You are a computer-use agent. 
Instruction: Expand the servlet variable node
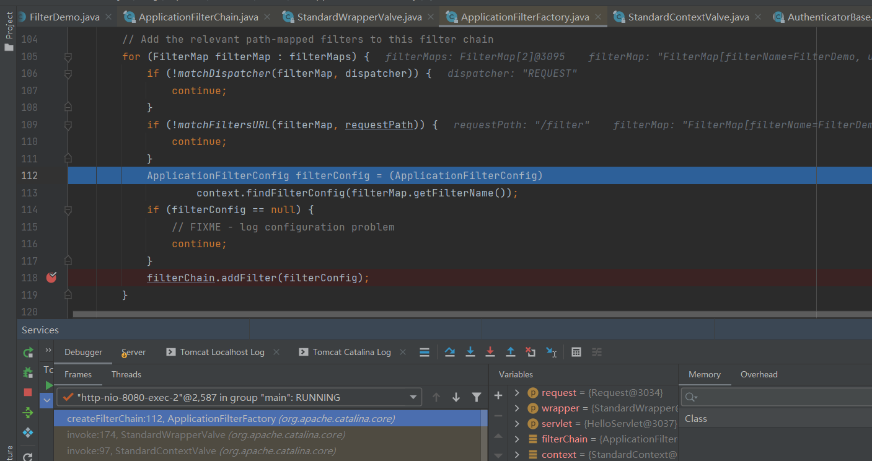coord(517,424)
